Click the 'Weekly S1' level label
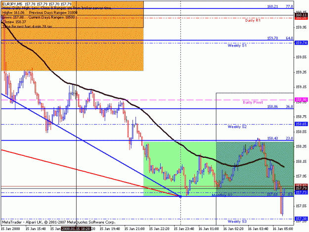The height and width of the screenshot is (232, 309). pos(237,46)
